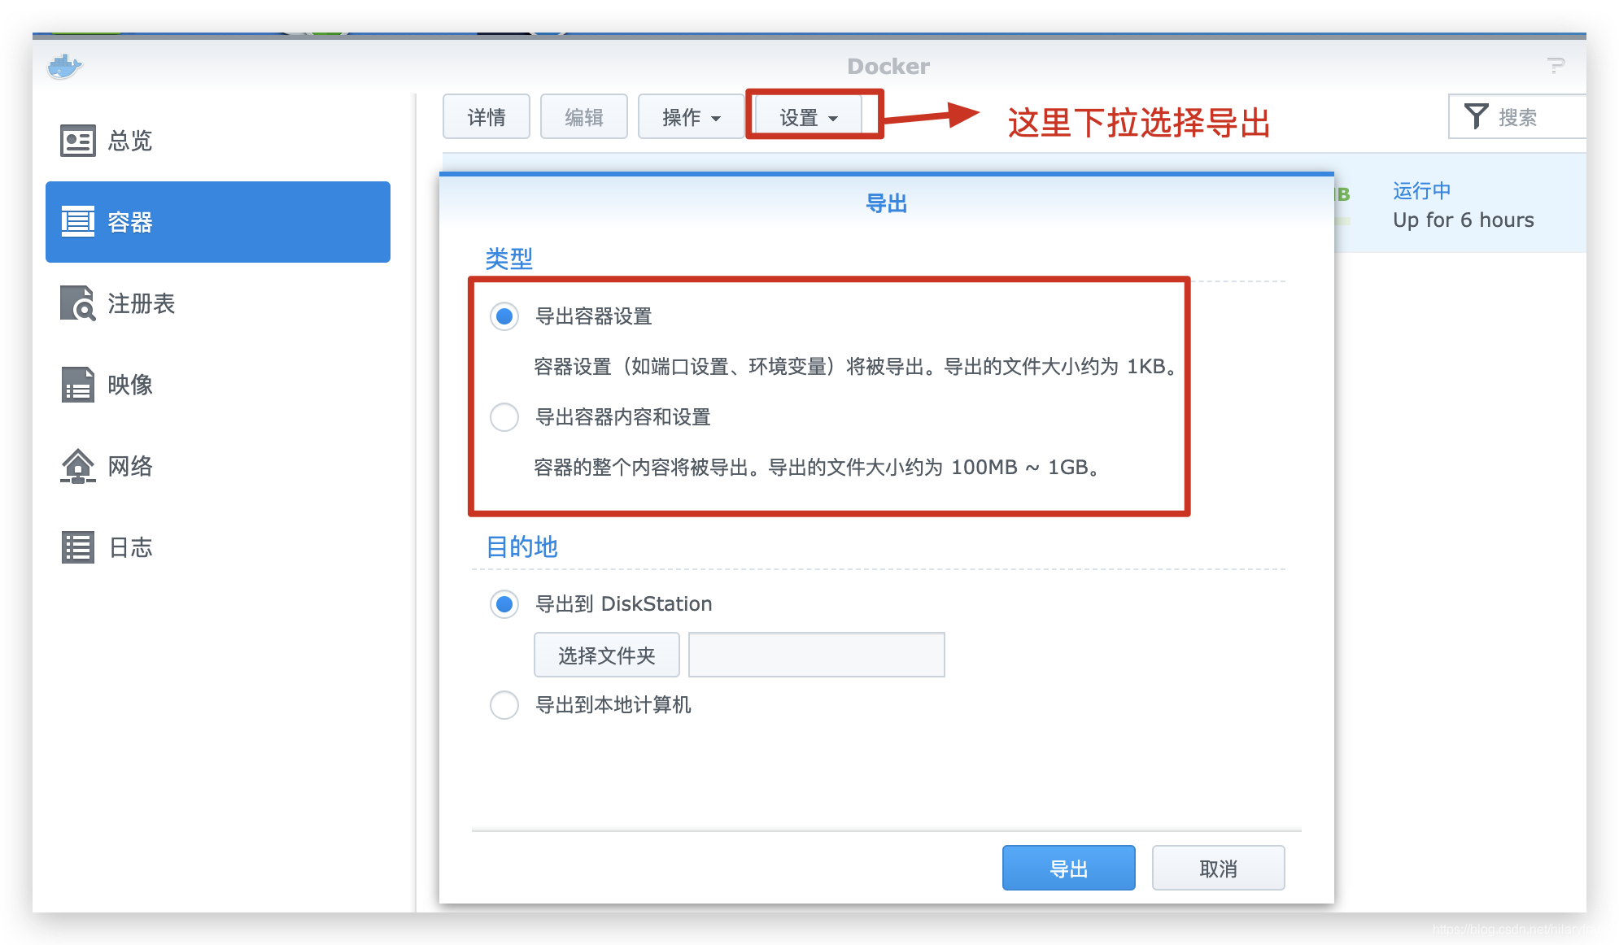Choose 导出到本地计算机 radio option
This screenshot has width=1619, height=945.
504,705
